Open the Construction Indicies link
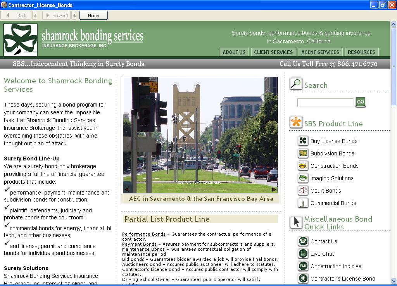 tap(336, 266)
